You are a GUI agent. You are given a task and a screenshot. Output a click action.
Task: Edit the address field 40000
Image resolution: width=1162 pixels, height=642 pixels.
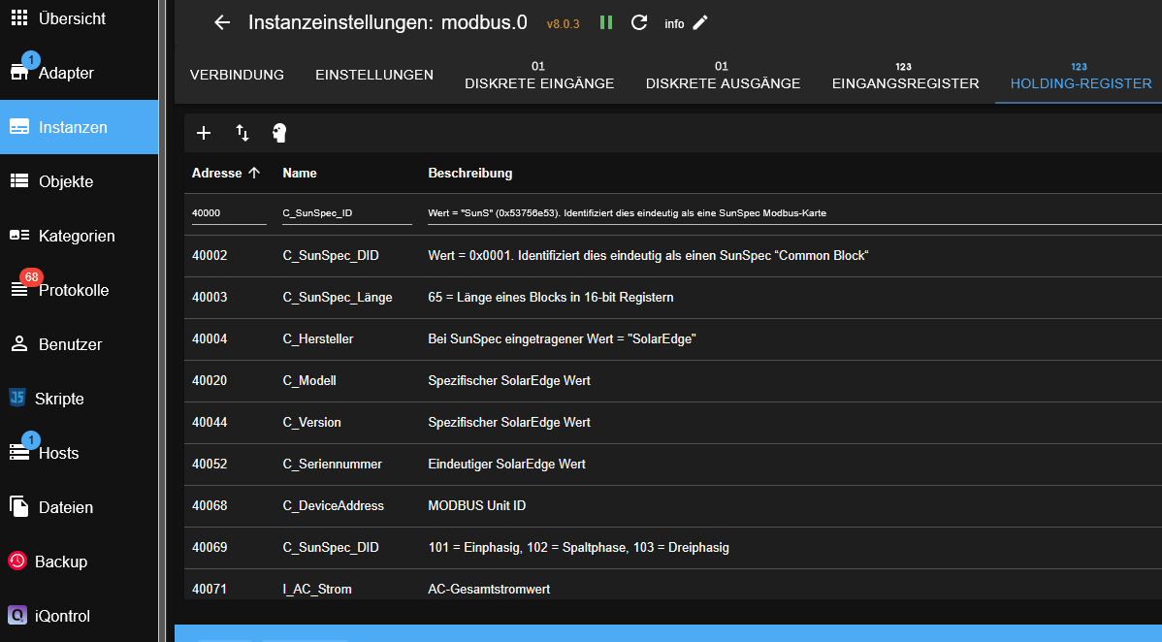coord(229,213)
